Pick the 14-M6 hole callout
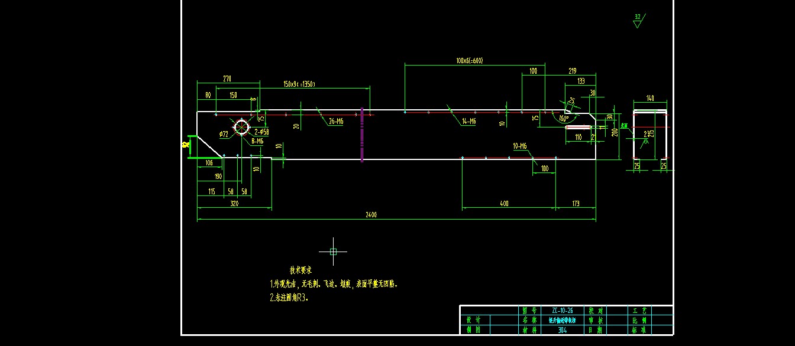This screenshot has width=795, height=346. tap(469, 122)
